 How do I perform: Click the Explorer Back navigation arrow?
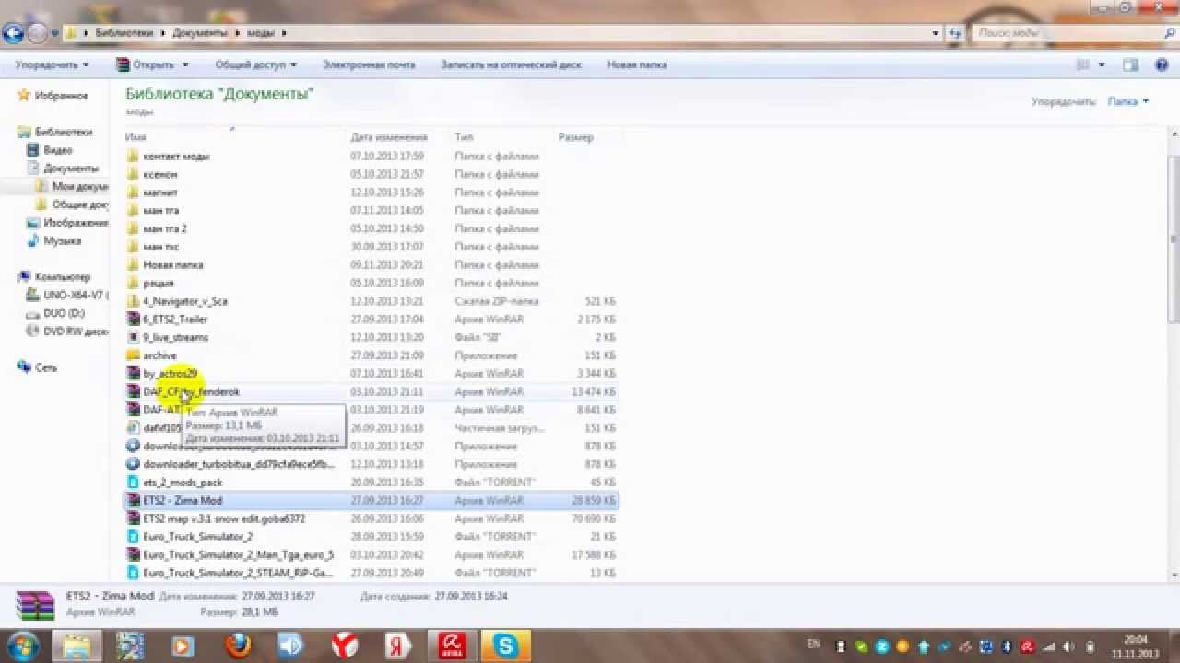(13, 33)
